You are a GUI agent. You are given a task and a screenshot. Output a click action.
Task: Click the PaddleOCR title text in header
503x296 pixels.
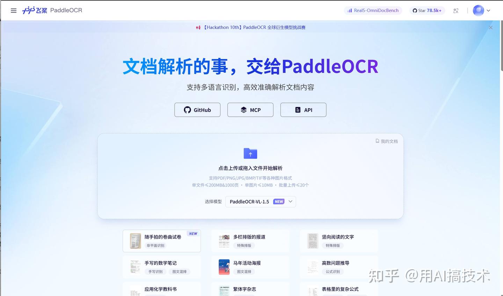pos(66,10)
